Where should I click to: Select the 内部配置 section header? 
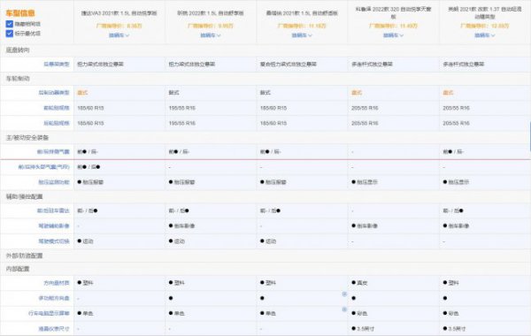(18, 269)
